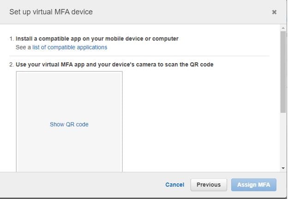Click the Show QR code link
Screen dimensions: 288x199
pyautogui.click(x=69, y=124)
